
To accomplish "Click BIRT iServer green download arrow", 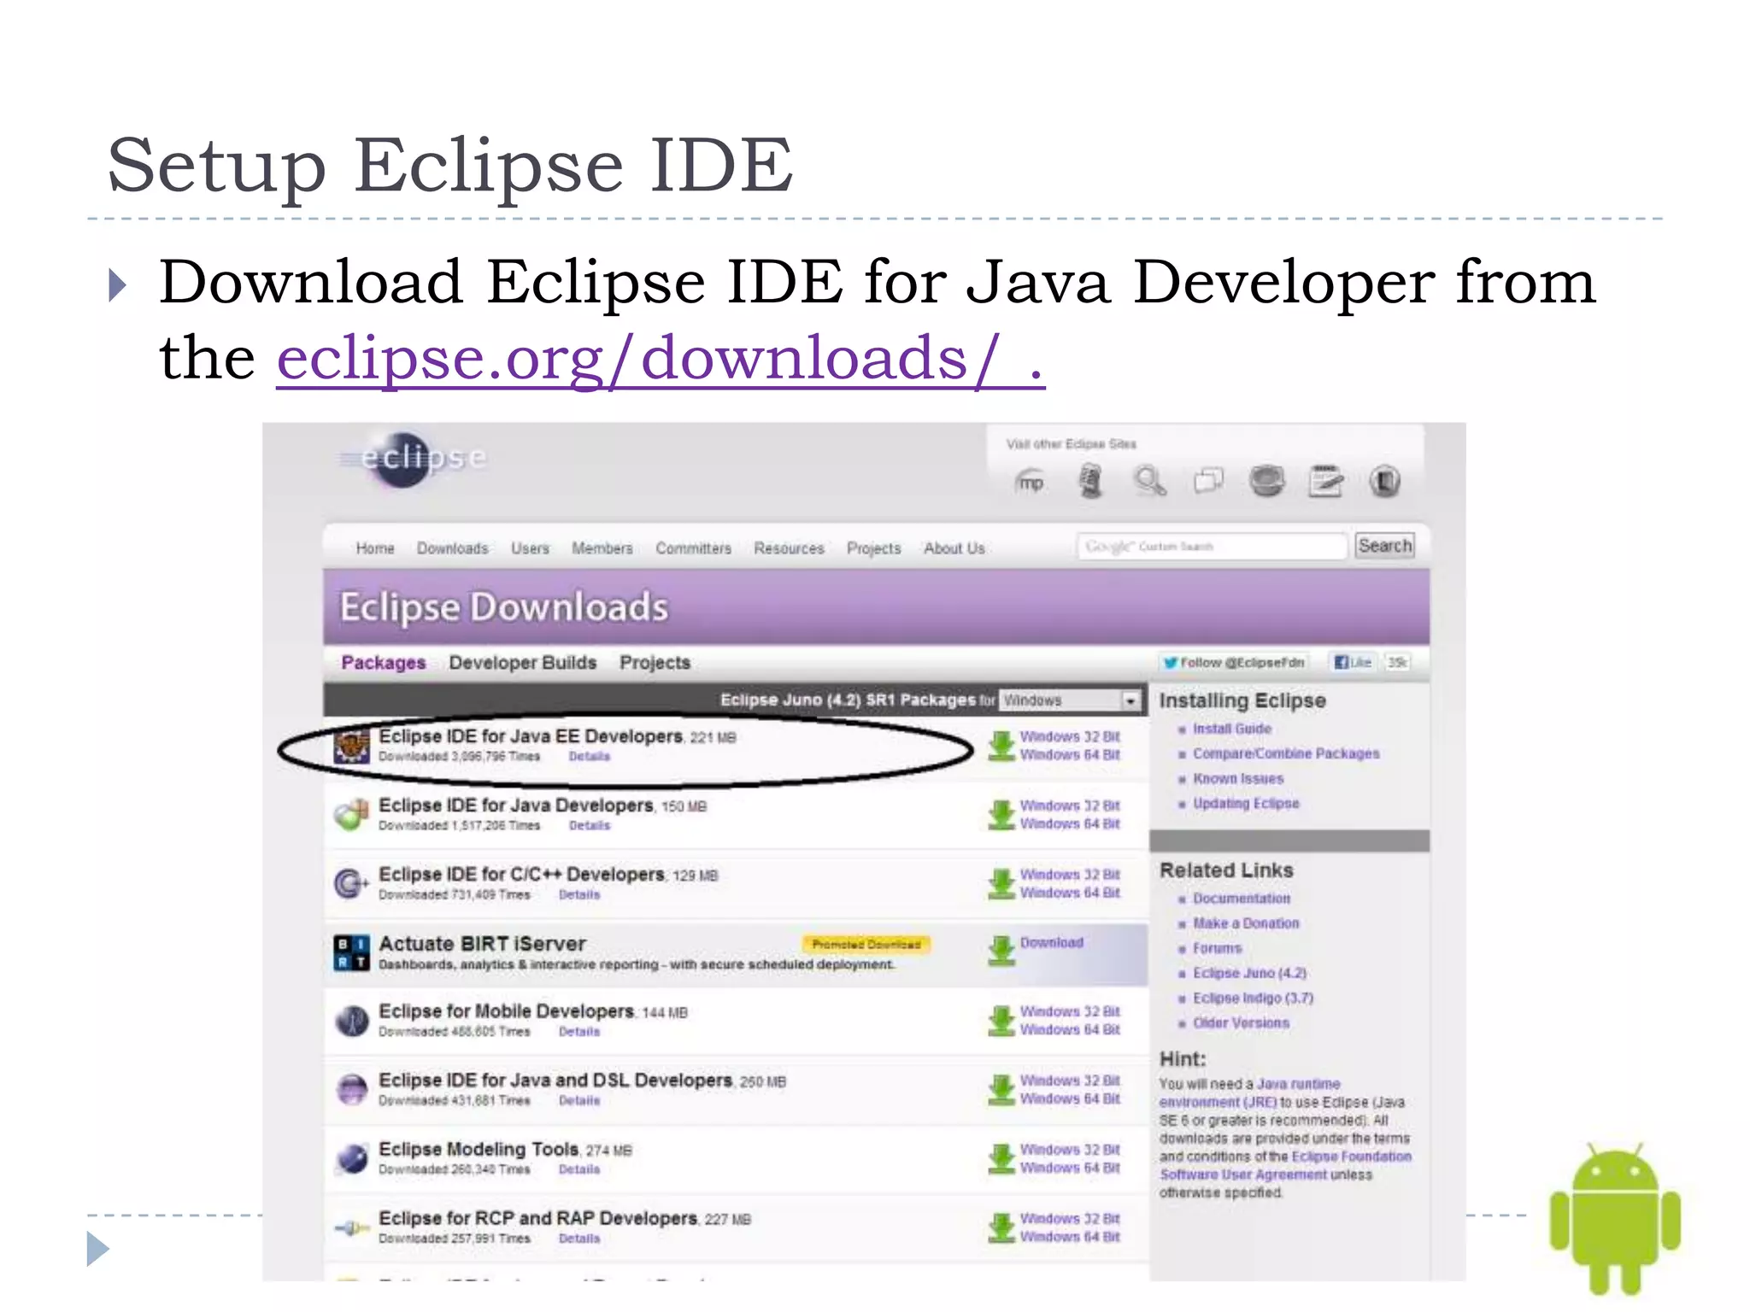I will coord(1001,951).
